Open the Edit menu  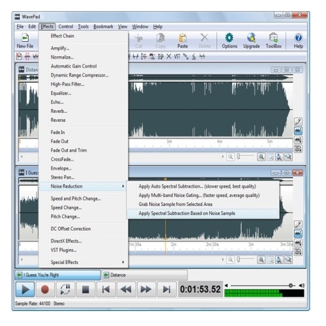(32, 27)
